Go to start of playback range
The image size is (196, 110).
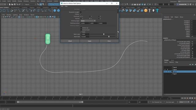tap(182, 98)
